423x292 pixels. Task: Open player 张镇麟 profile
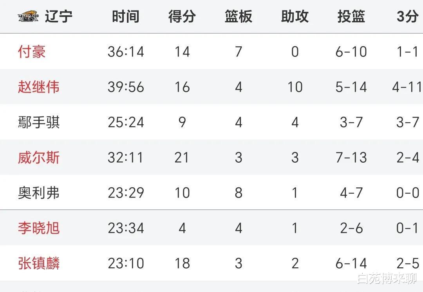(x=38, y=263)
